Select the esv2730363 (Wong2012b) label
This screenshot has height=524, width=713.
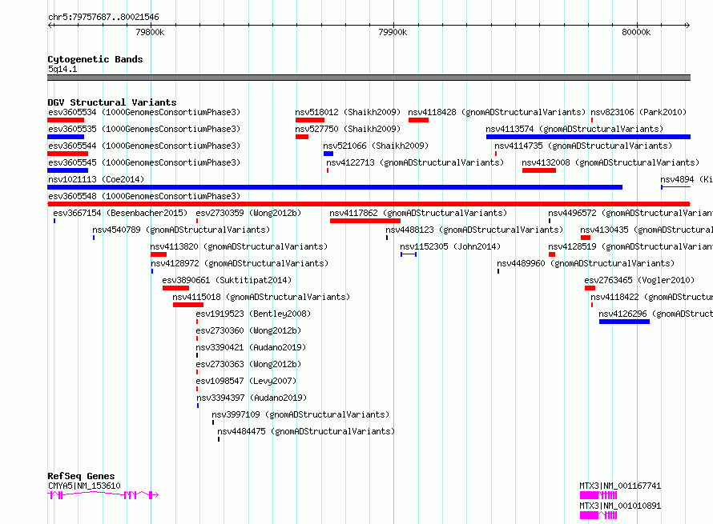point(248,364)
